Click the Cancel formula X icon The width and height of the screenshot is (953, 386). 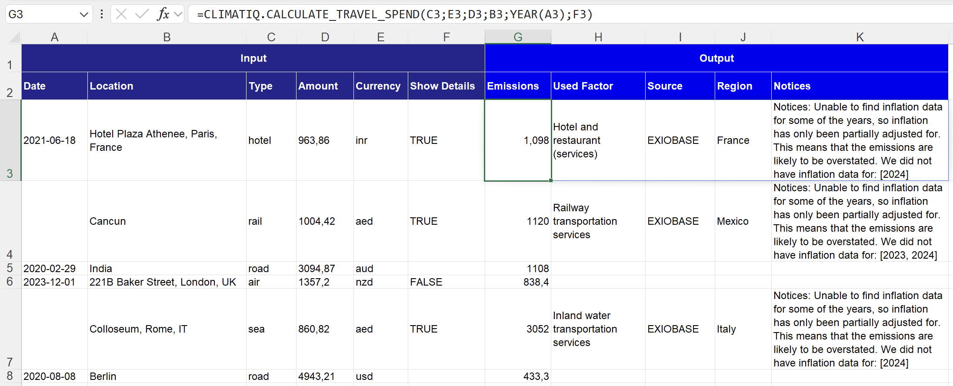pos(121,14)
